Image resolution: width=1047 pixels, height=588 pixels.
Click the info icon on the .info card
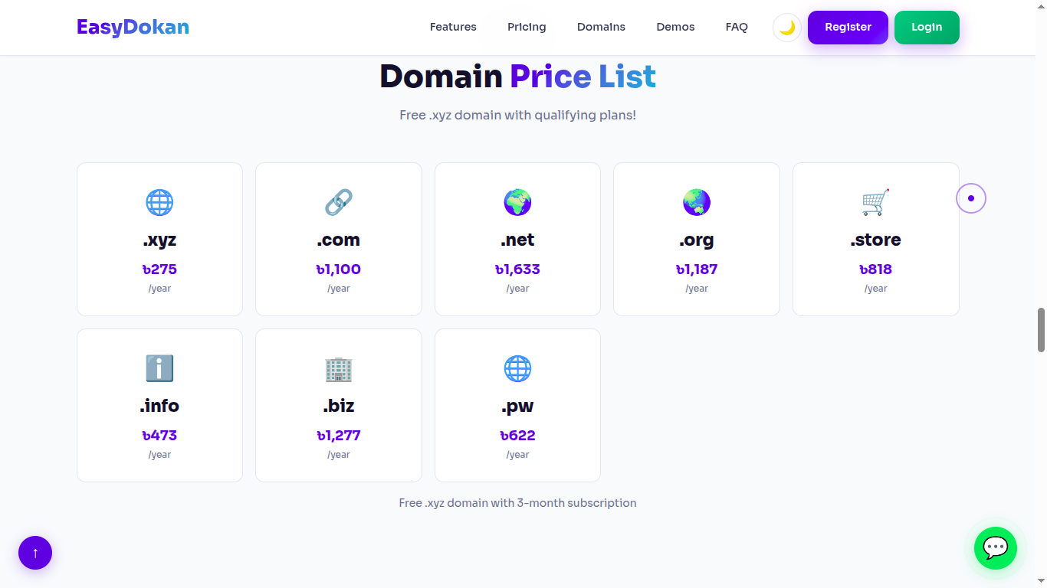[x=159, y=368]
